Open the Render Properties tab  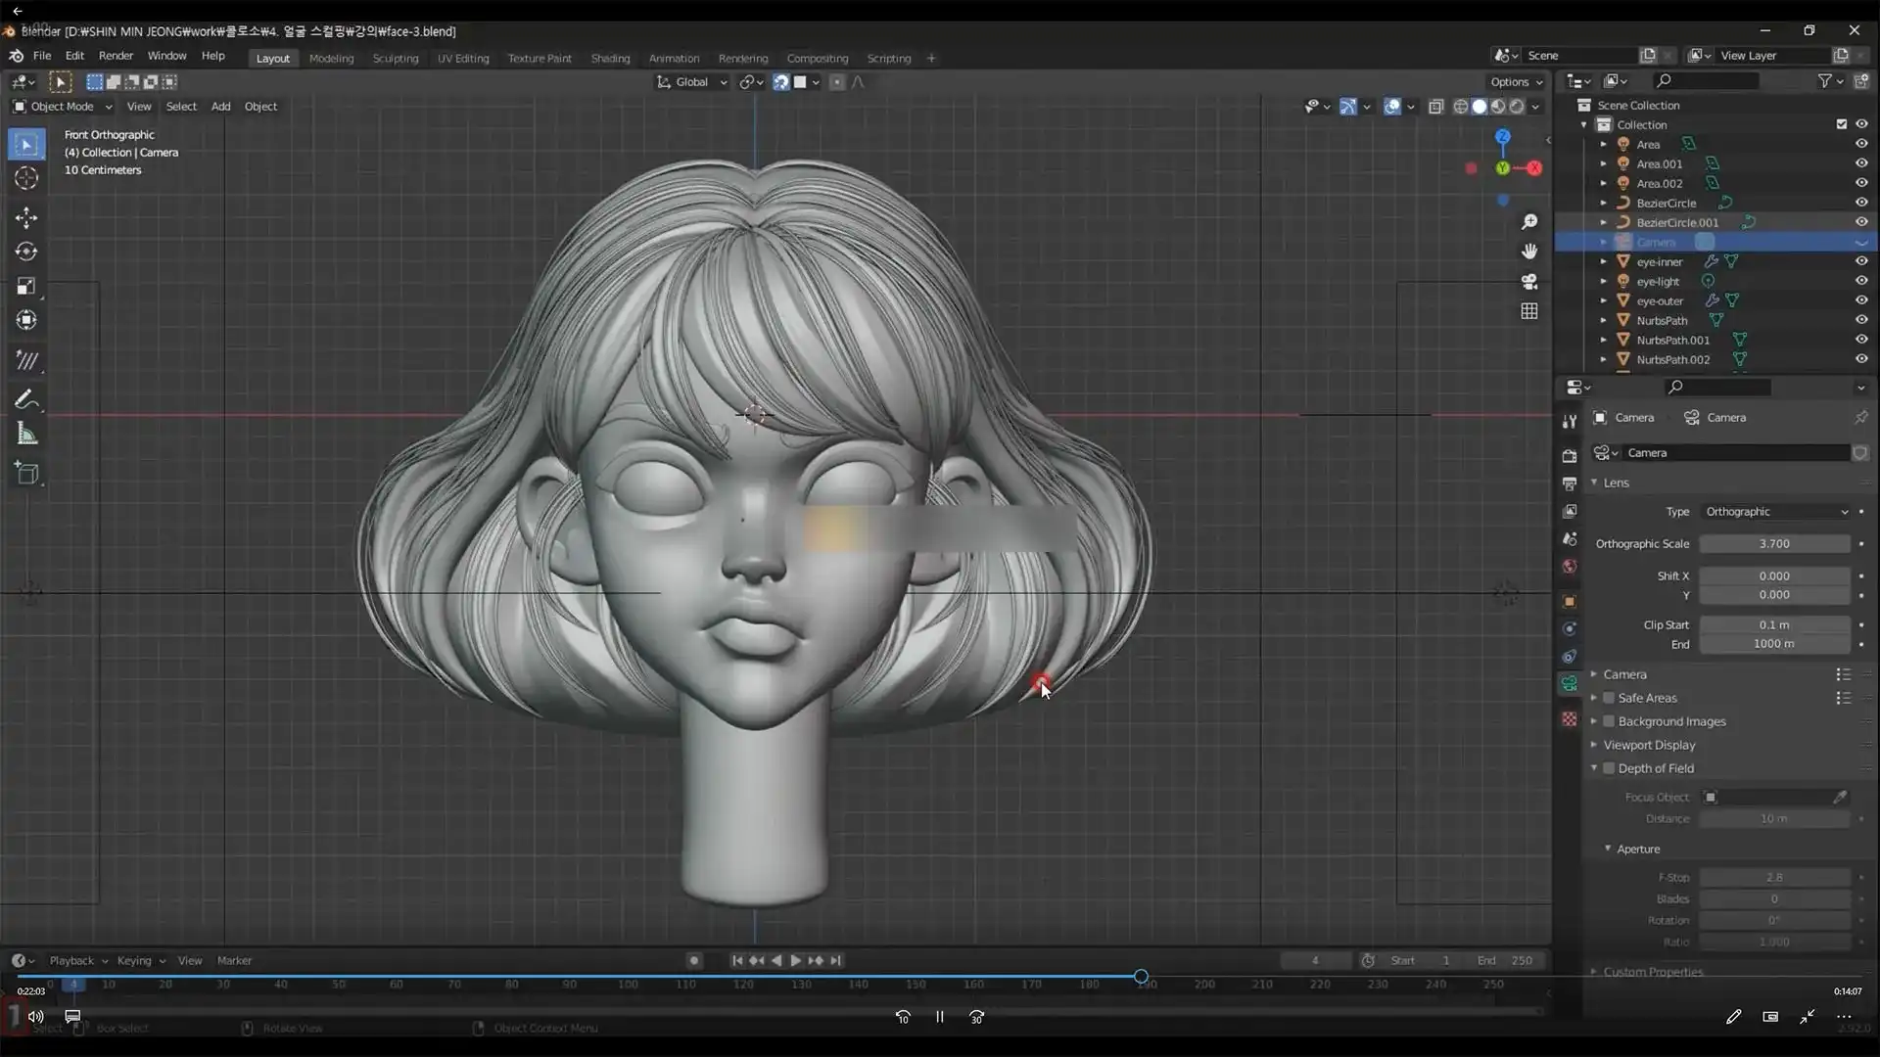pyautogui.click(x=1570, y=456)
